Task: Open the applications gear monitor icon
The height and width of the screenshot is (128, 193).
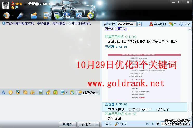Action: pos(79,16)
